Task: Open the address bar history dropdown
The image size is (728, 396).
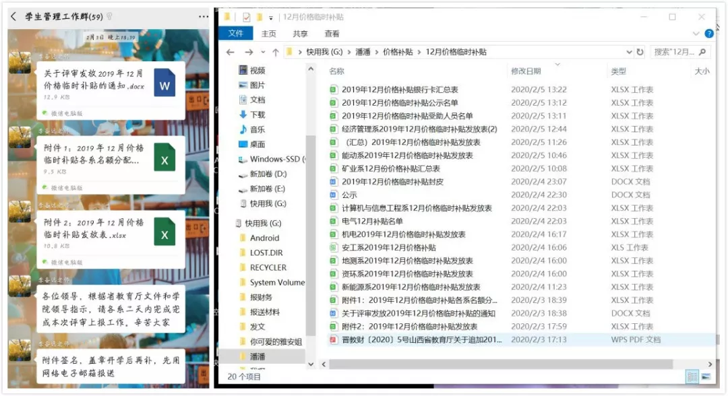Action: pos(628,52)
